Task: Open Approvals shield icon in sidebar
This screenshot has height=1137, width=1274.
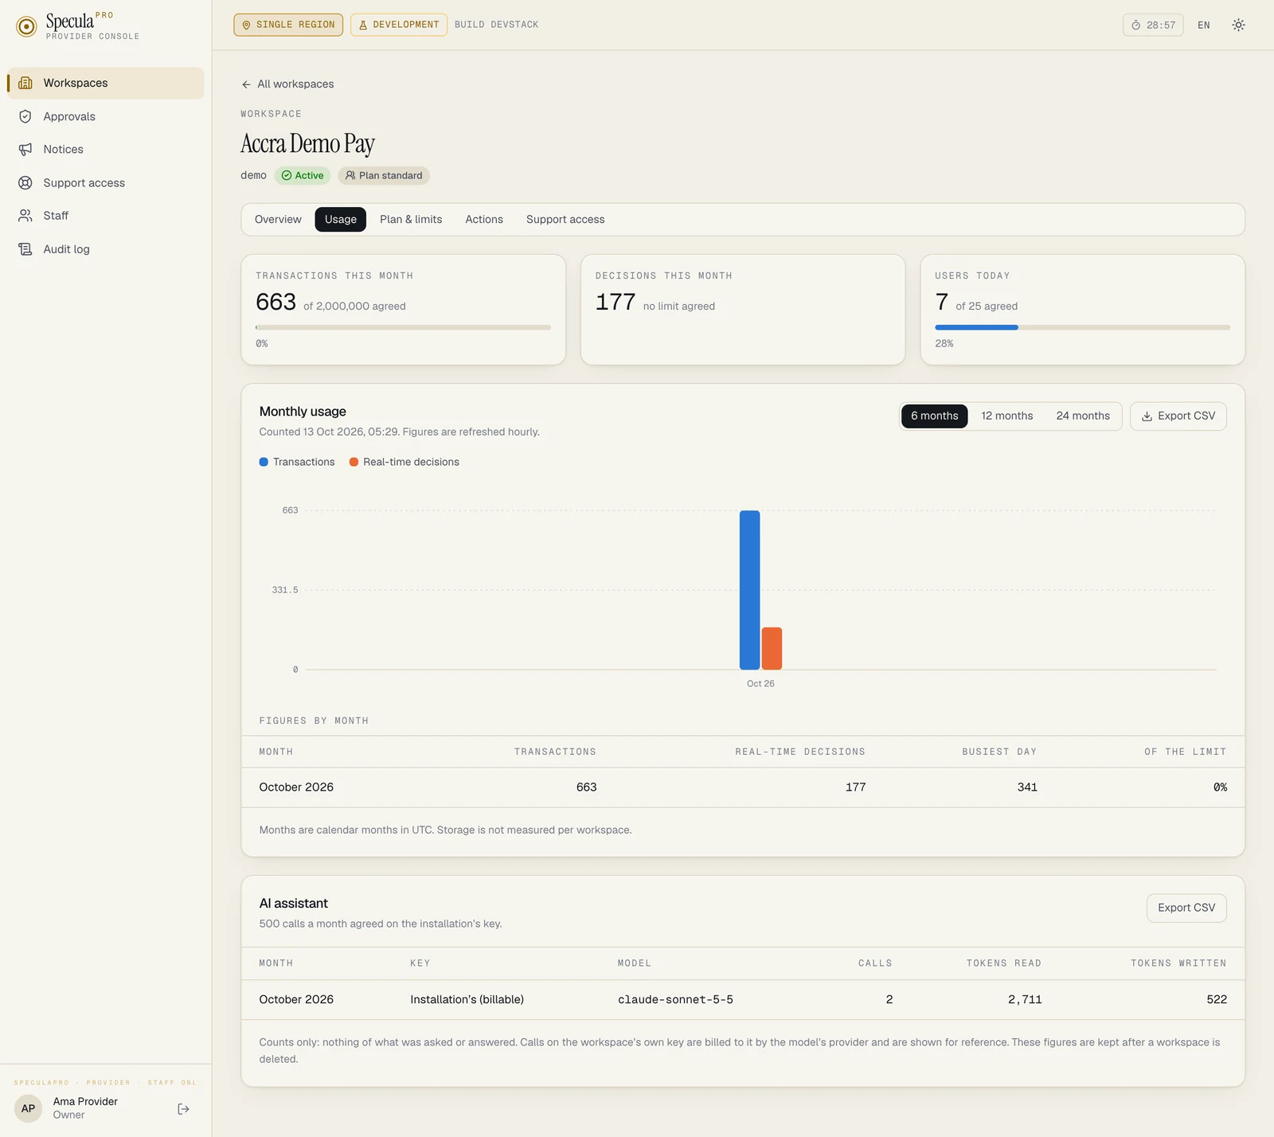Action: [x=25, y=116]
